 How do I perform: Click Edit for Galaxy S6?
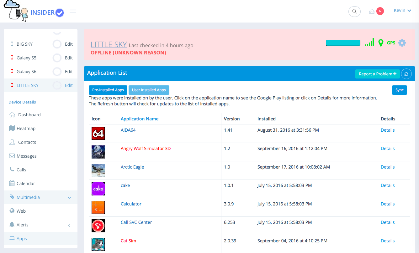(69, 72)
